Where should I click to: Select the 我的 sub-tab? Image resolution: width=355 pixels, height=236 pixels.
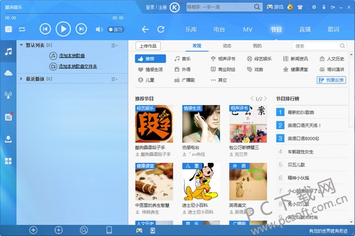click(257, 46)
